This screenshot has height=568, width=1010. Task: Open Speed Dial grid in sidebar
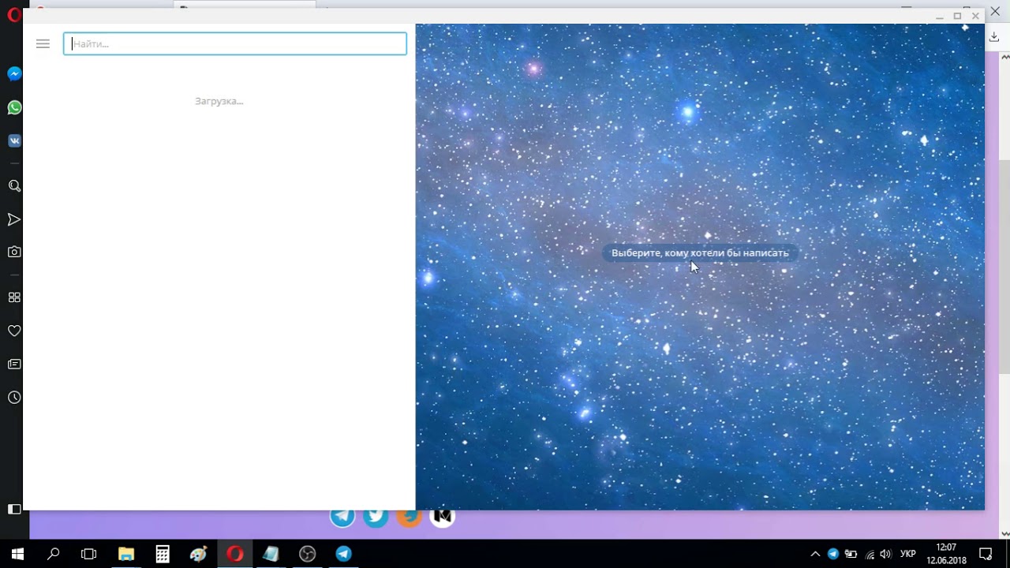point(14,297)
